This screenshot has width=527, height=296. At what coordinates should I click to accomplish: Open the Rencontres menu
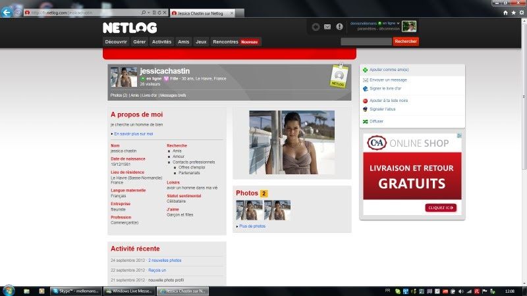(225, 42)
